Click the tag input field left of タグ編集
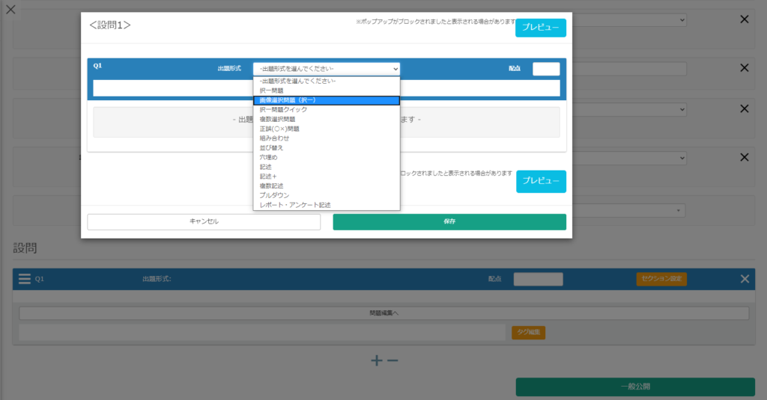 [x=262, y=332]
